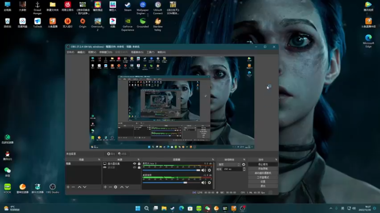
Task: Pop out the Scenes dock header icon
Action: click(99, 160)
